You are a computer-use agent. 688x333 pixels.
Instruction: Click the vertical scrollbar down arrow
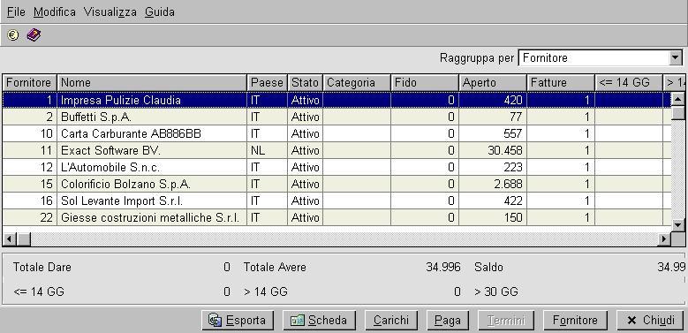(678, 225)
